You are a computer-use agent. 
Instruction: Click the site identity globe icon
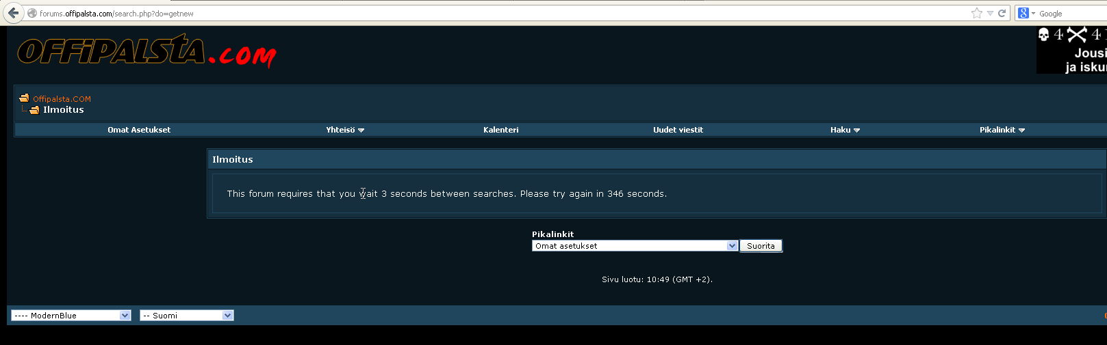pos(32,13)
